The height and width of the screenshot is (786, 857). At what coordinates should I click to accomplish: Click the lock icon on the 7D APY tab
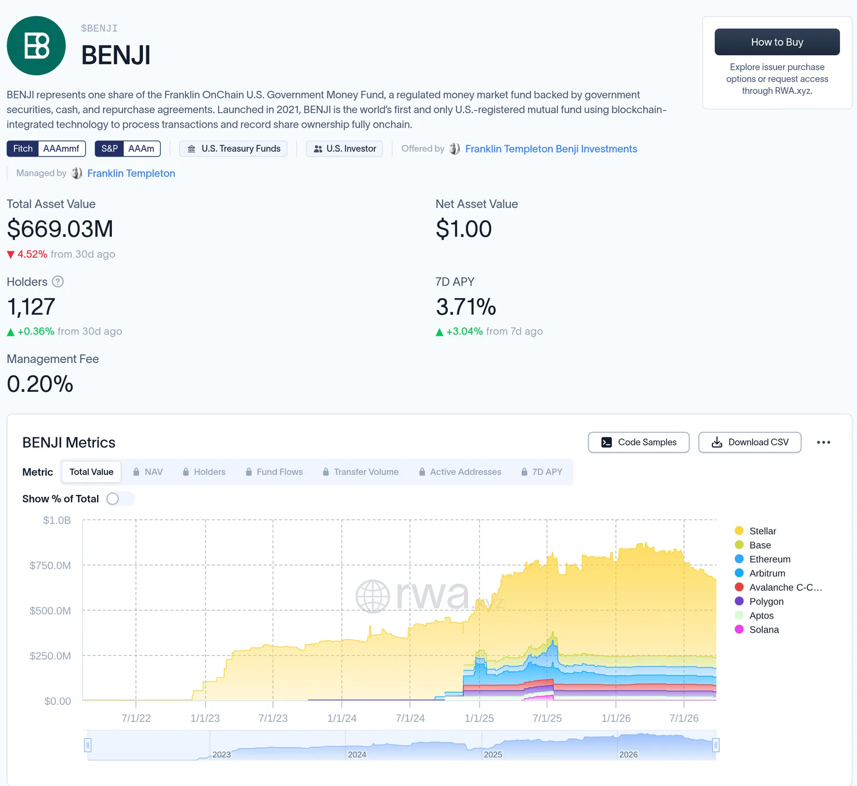[524, 472]
